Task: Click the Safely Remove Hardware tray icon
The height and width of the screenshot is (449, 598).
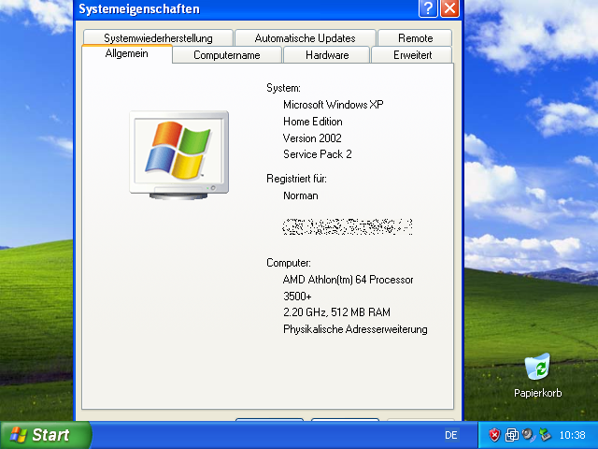Action: [544, 435]
